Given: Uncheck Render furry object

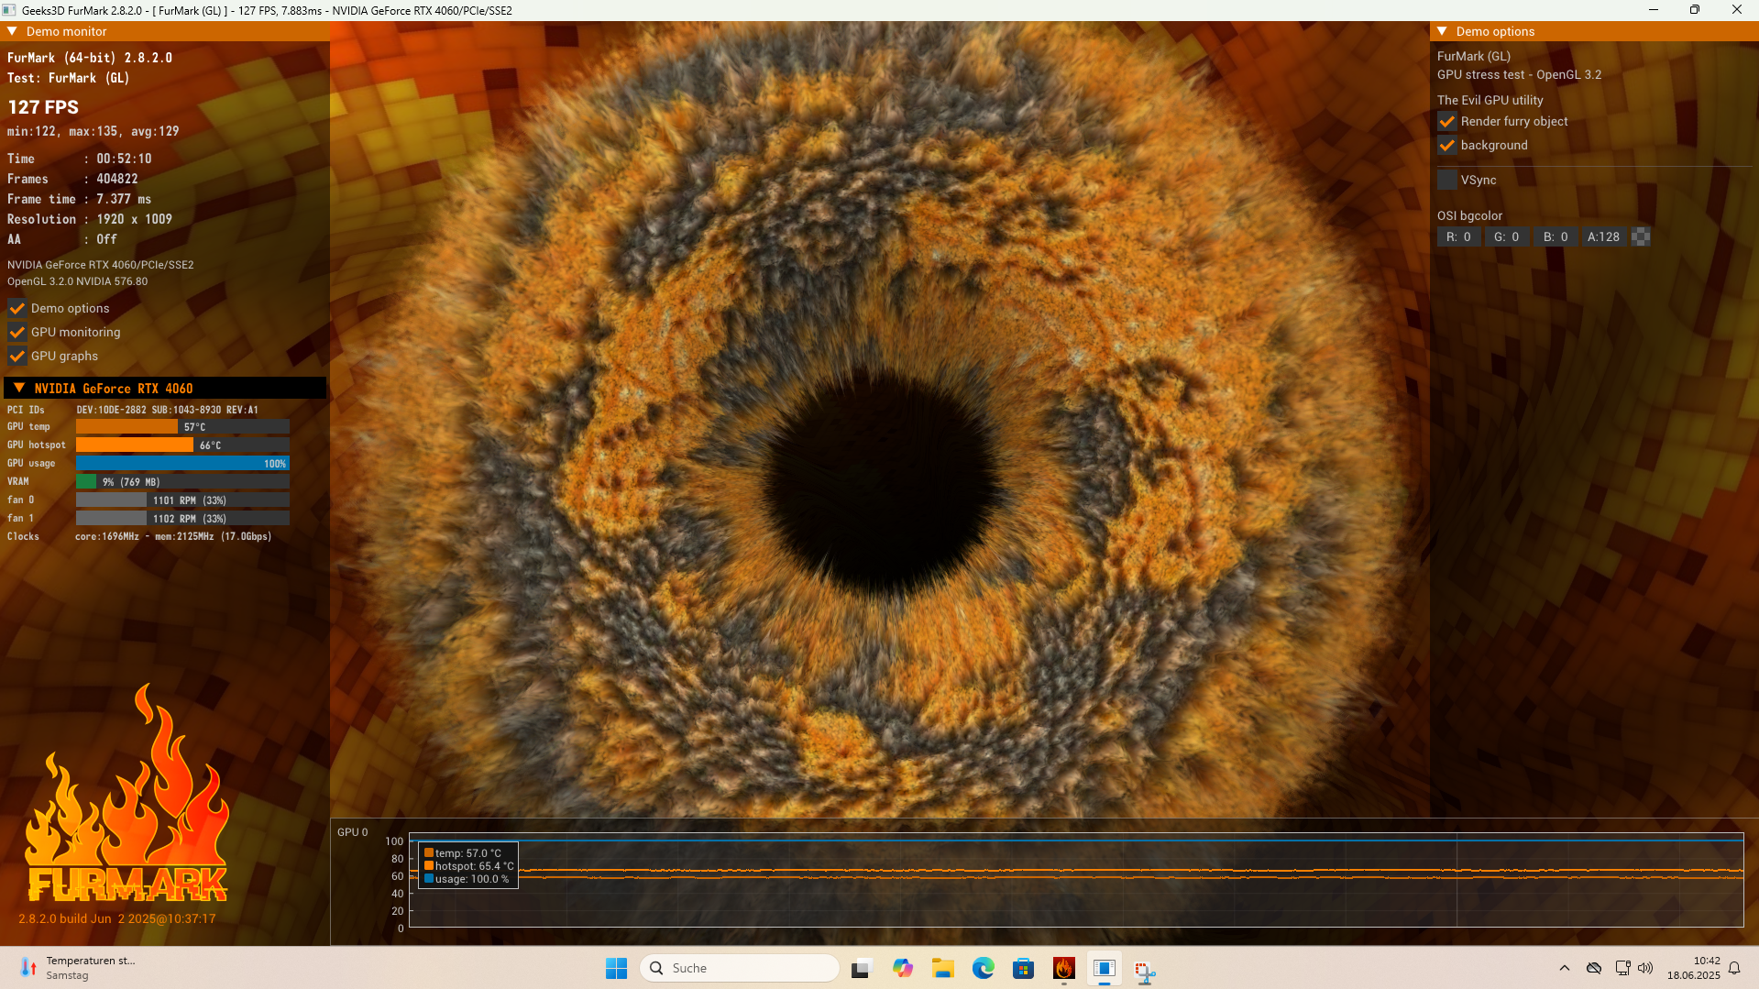Looking at the screenshot, I should click(1447, 122).
